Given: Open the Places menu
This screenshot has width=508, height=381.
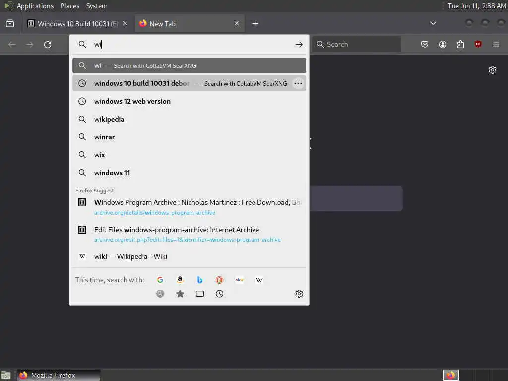Looking at the screenshot, I should 70,6.
